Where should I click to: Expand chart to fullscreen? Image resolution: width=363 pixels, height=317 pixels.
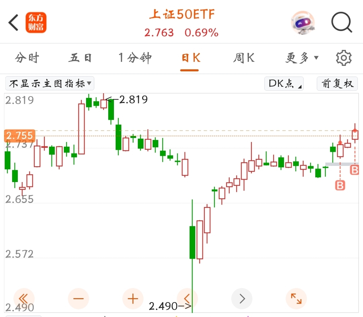[x=296, y=299]
